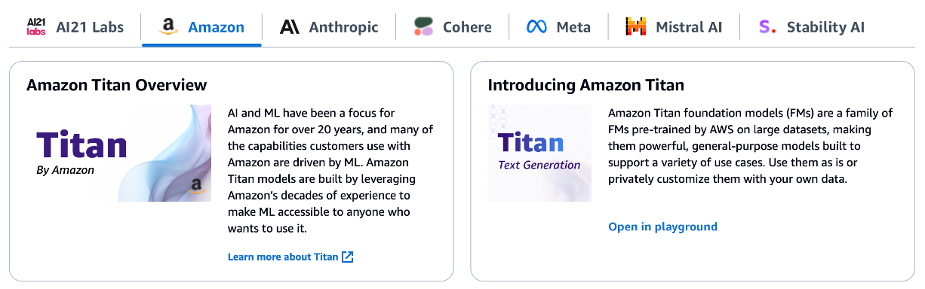
Task: Switch to the AI21 Labs tab
Action: [73, 27]
